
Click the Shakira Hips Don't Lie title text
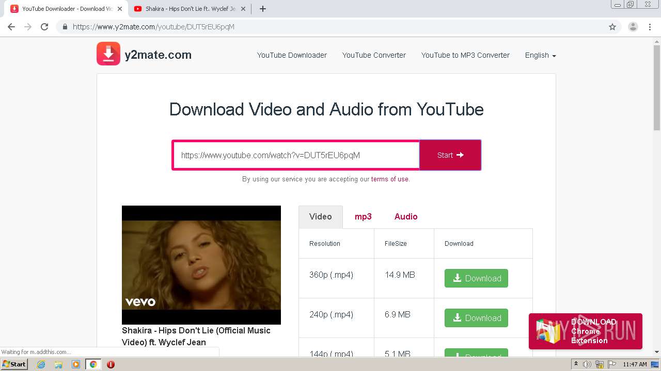(196, 336)
